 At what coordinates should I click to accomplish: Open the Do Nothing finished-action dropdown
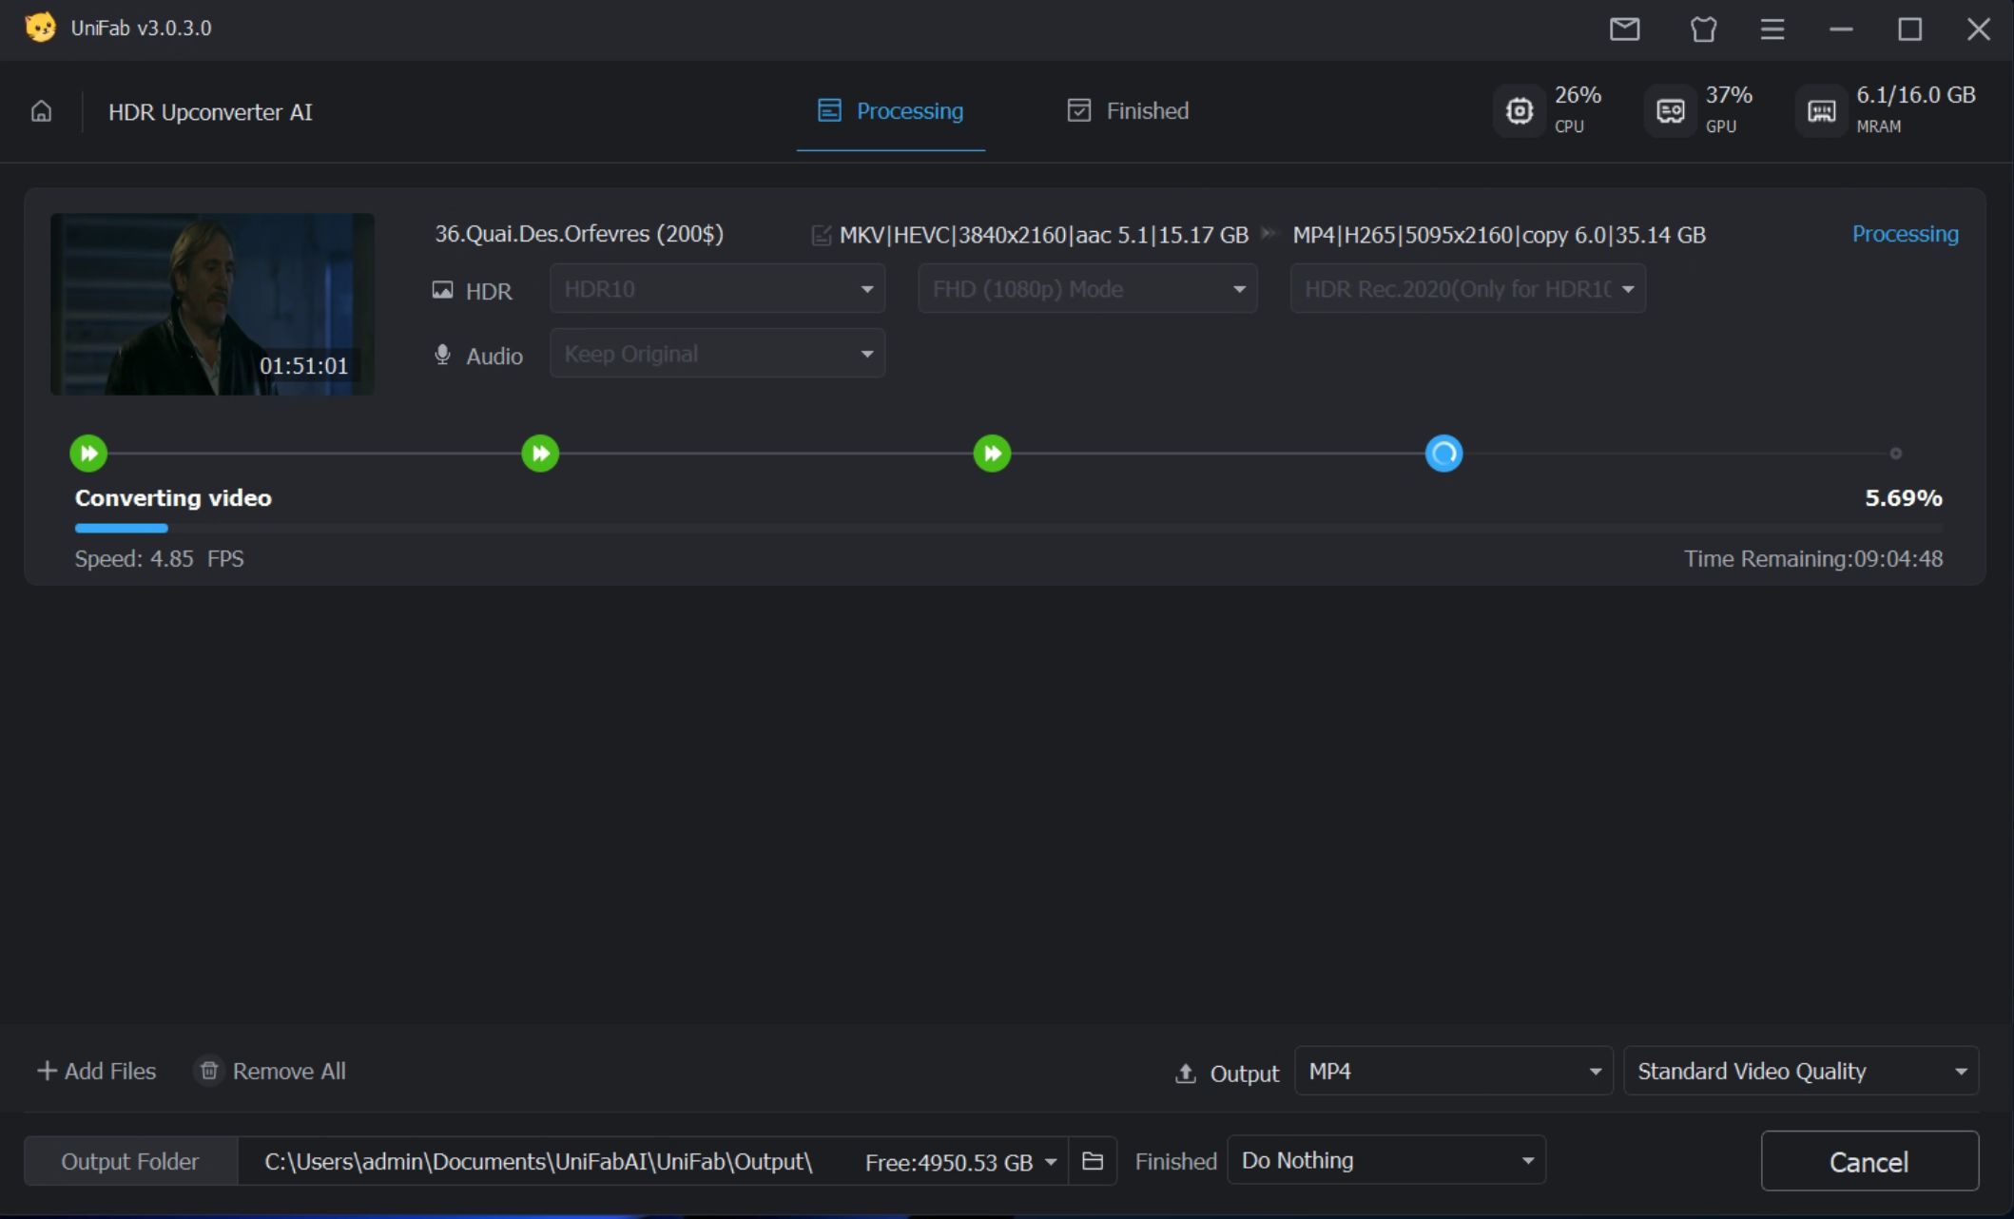1386,1161
